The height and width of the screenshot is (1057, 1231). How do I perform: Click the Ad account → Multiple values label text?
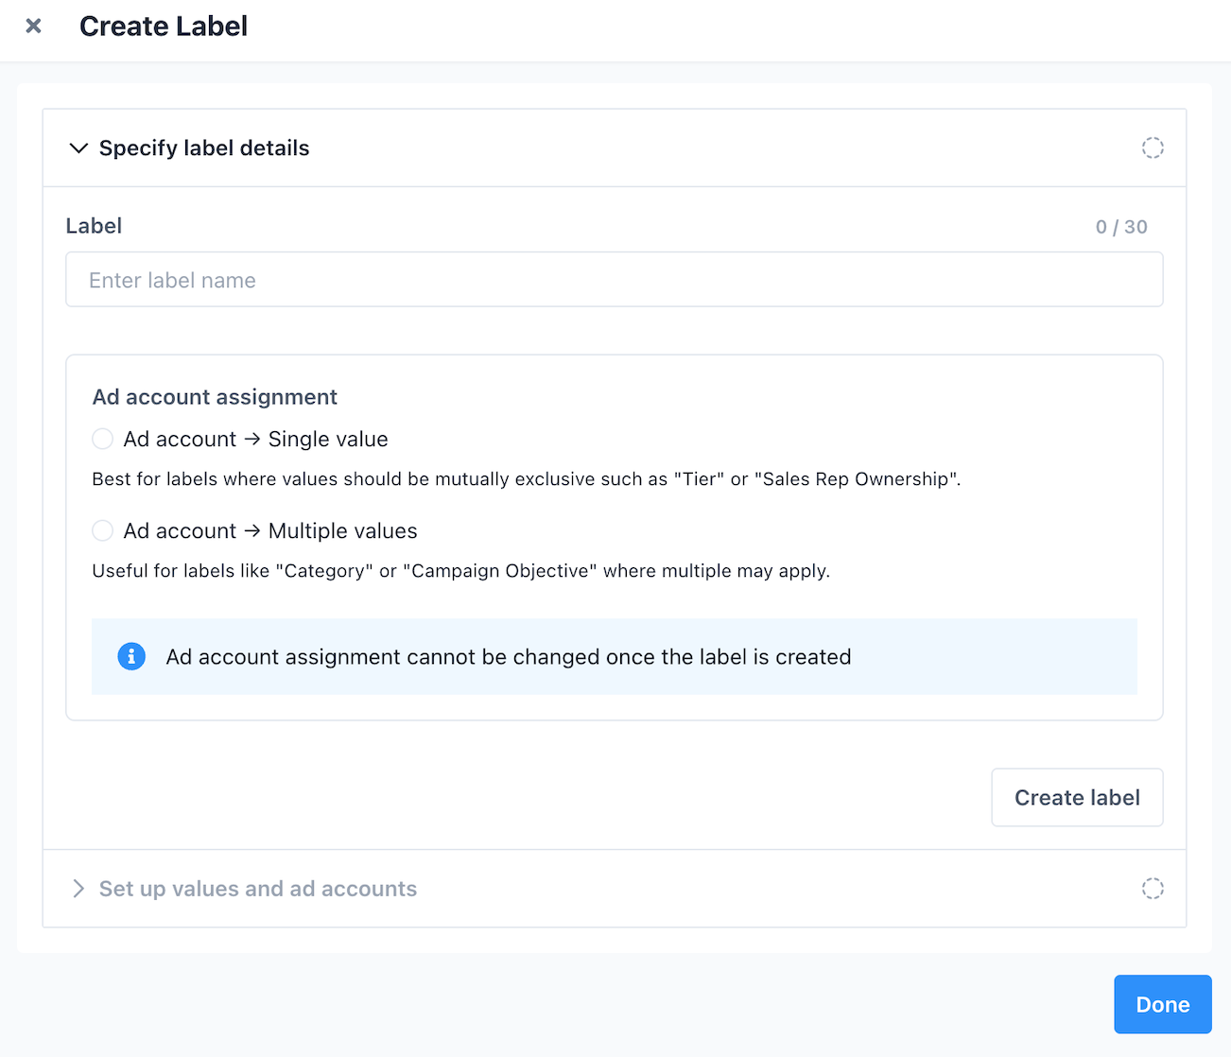click(270, 530)
